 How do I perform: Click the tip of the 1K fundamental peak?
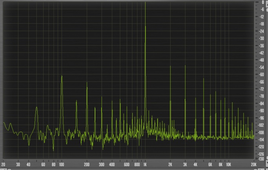[x=145, y=3]
